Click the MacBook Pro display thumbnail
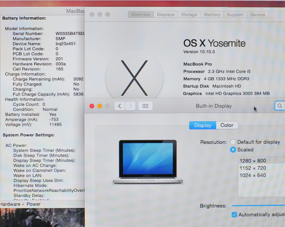285x227 pixels. point(148,162)
